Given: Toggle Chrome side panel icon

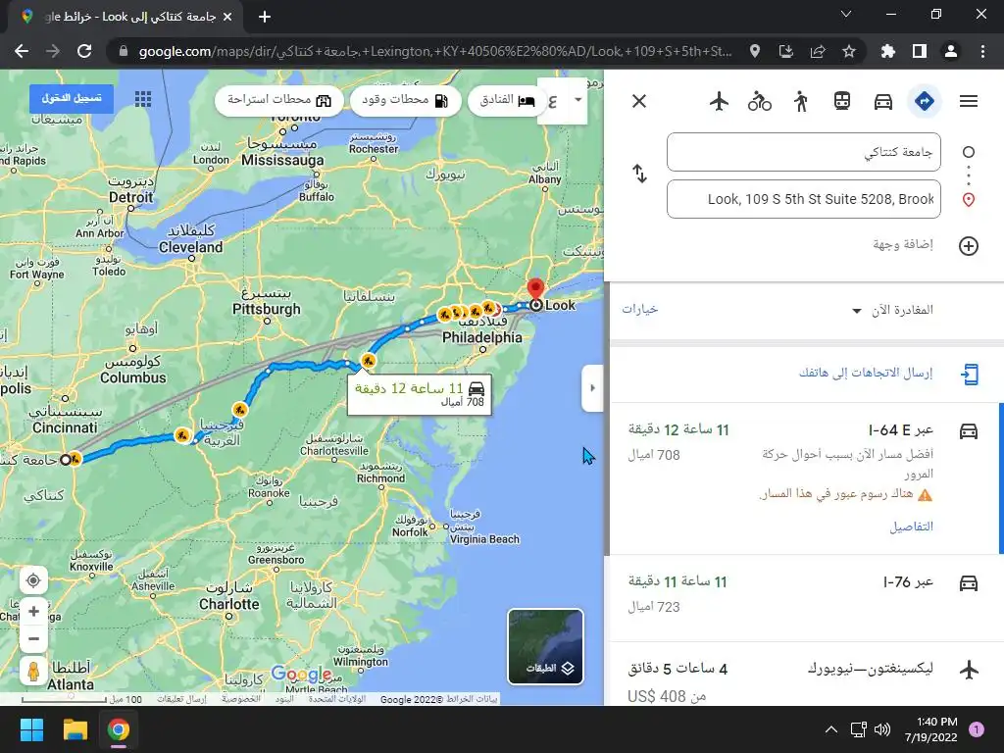Looking at the screenshot, I should 920,51.
